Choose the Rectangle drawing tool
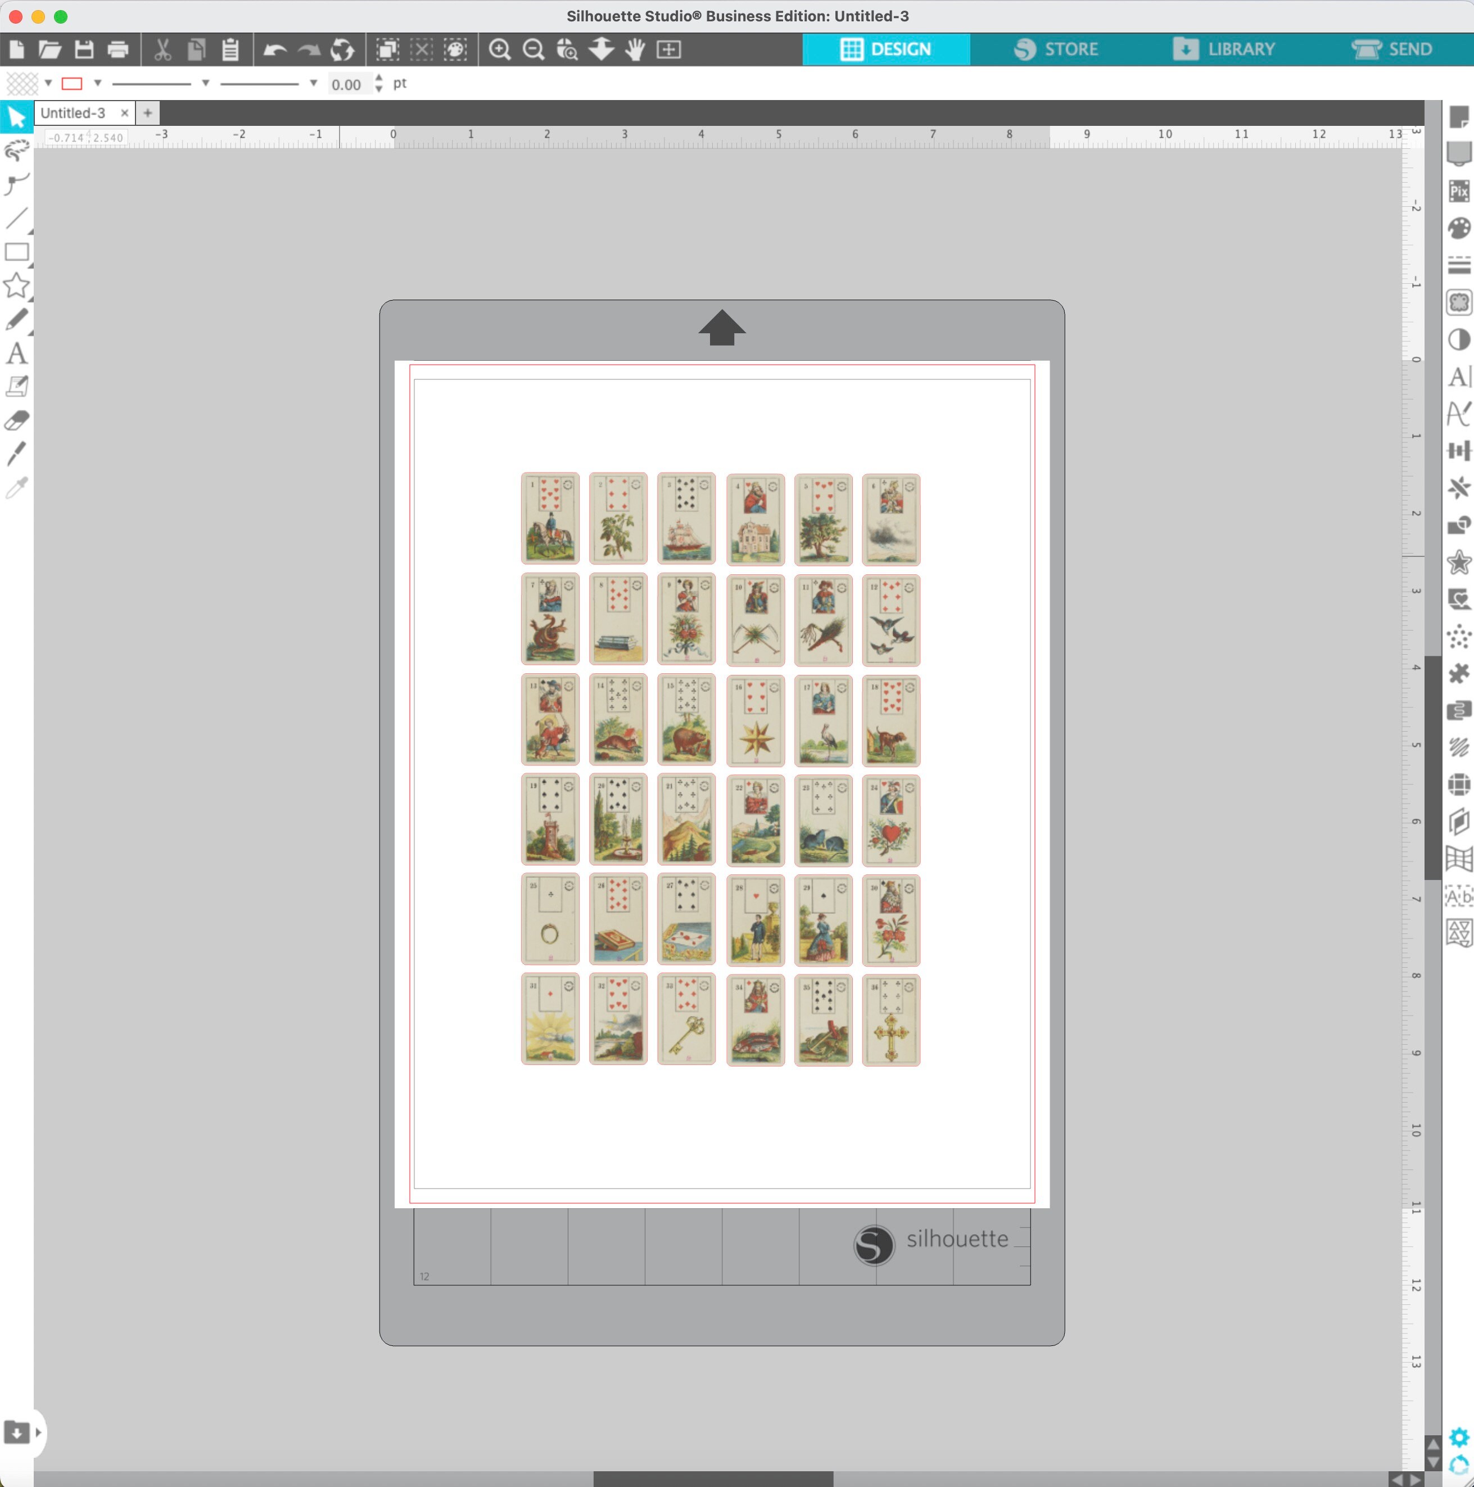Image resolution: width=1474 pixels, height=1487 pixels. pyautogui.click(x=16, y=252)
